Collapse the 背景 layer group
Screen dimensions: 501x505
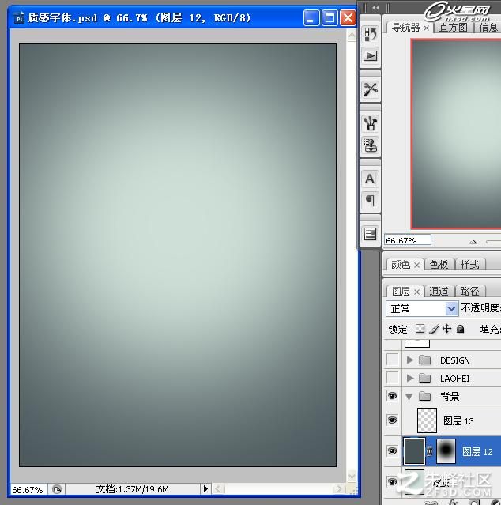click(x=409, y=397)
